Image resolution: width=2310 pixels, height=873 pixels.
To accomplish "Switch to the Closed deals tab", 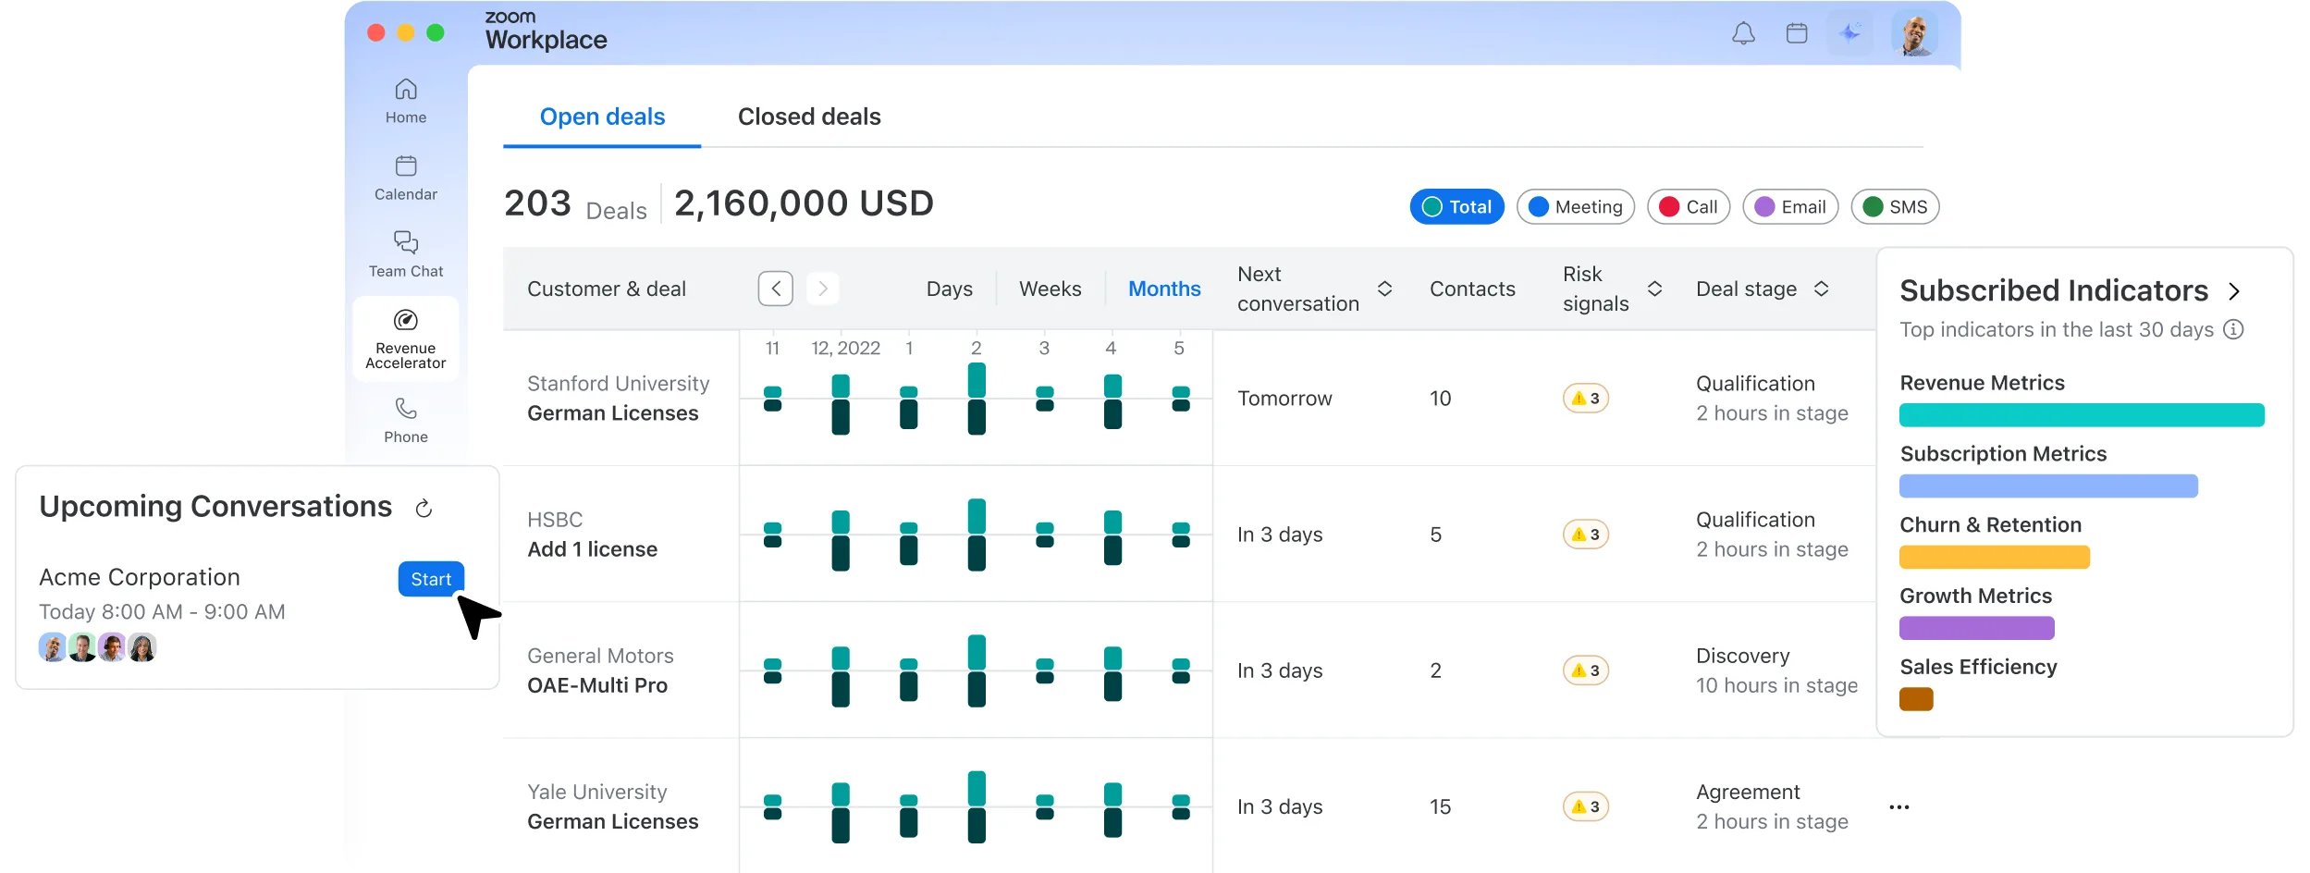I will point(809,117).
